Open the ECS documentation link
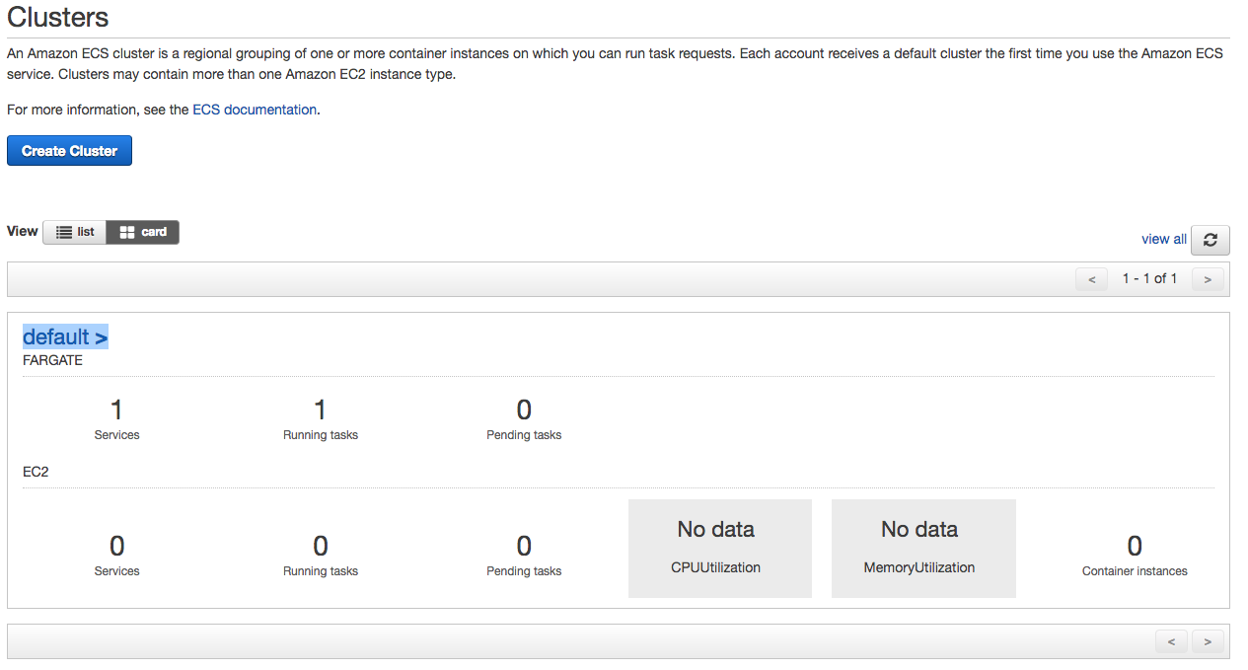The height and width of the screenshot is (670, 1248). tap(255, 110)
